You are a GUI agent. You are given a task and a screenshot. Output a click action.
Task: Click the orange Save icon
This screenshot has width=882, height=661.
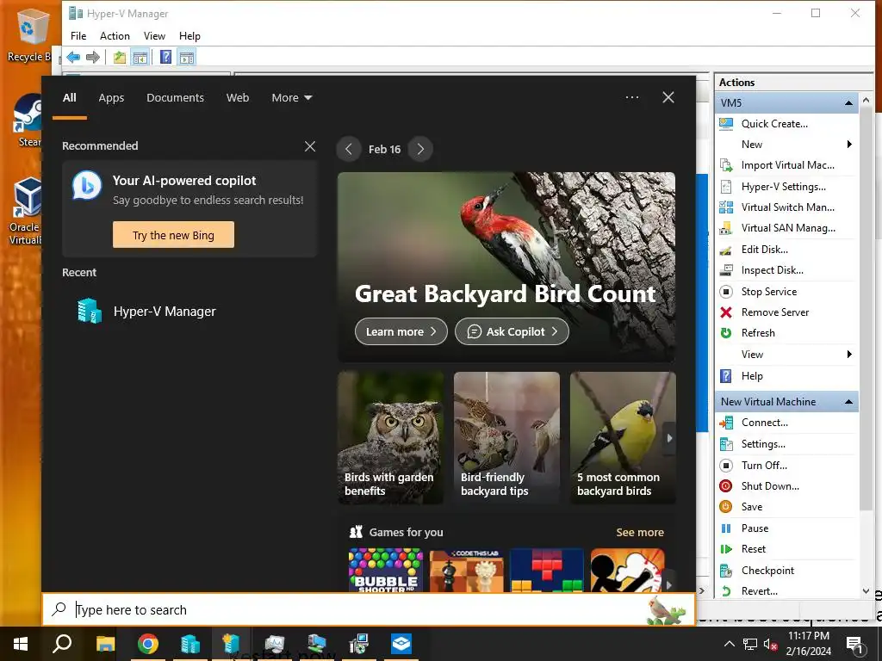tap(726, 507)
